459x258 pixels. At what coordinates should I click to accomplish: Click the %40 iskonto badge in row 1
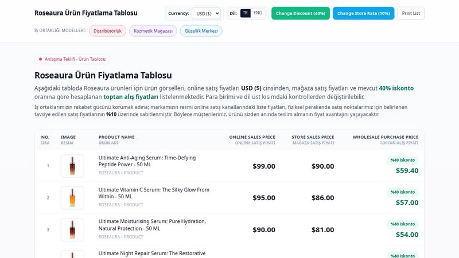pos(403,160)
